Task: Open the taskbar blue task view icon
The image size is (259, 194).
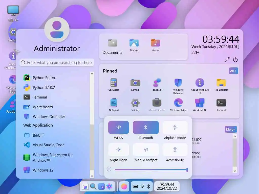Action: click(x=101, y=186)
